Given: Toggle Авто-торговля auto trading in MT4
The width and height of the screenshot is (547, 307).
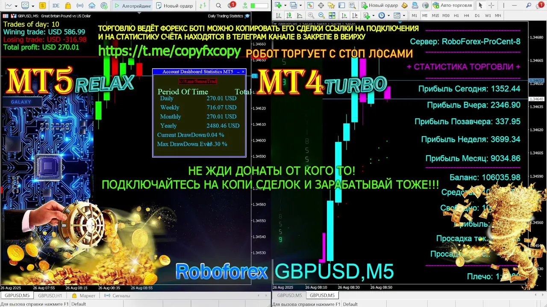Looking at the screenshot, I should point(452,6).
